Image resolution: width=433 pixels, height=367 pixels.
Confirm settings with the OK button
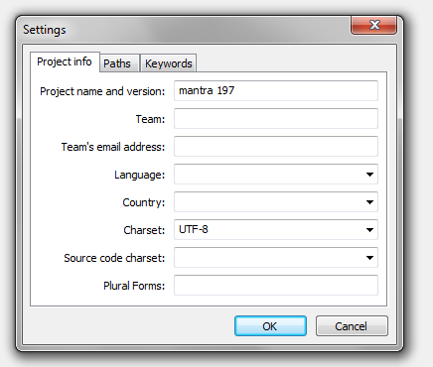pos(270,326)
